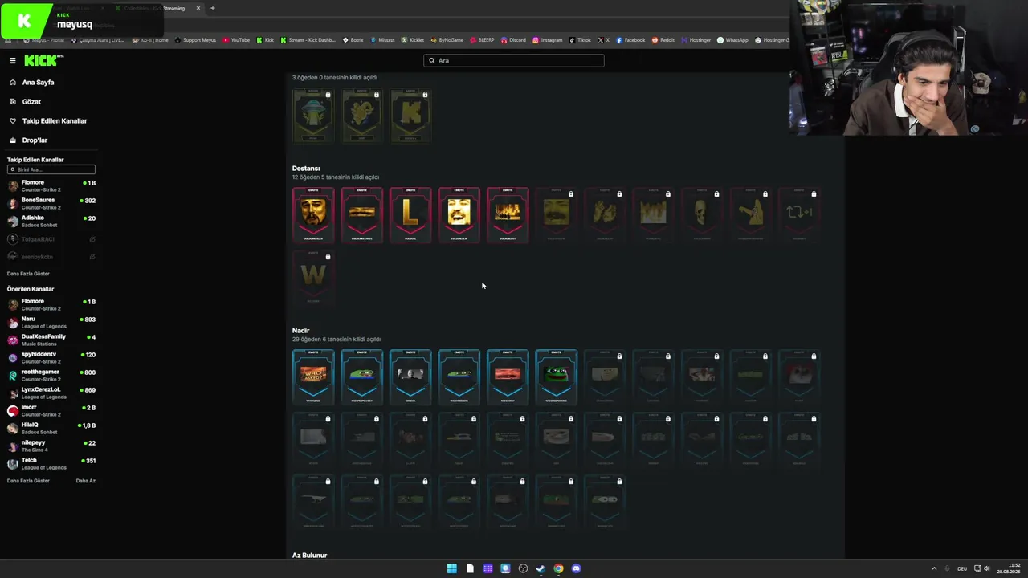This screenshot has height=578, width=1028.
Task: Open Flomore in followed channels list
Action: (x=51, y=185)
